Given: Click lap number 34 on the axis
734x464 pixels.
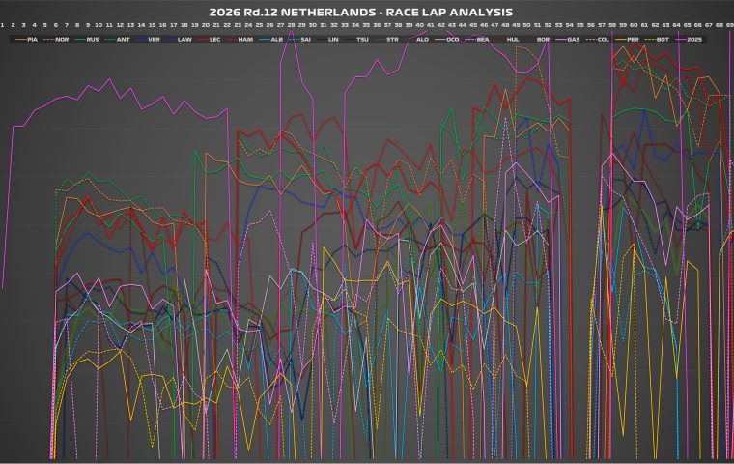Looking at the screenshot, I should (x=355, y=25).
